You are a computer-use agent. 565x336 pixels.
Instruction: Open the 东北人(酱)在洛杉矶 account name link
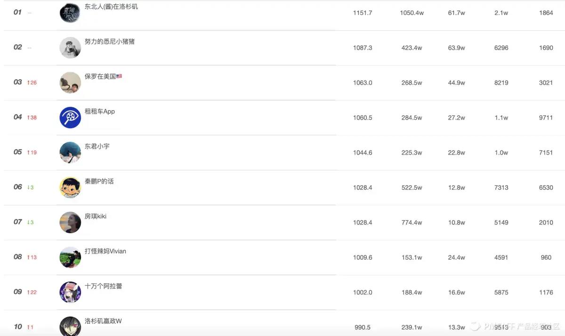(x=111, y=7)
